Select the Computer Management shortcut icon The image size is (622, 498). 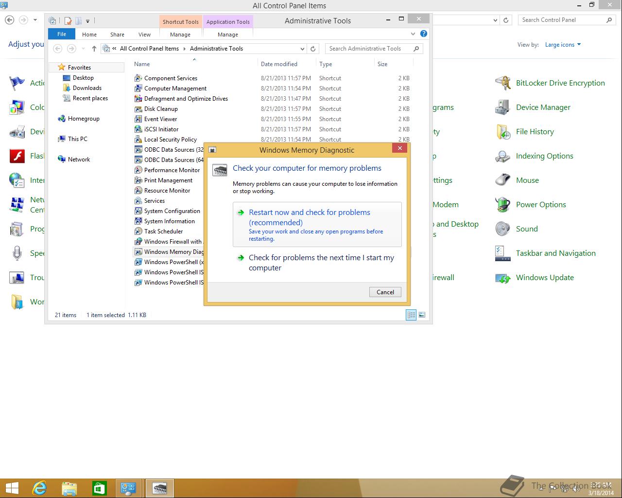point(138,88)
